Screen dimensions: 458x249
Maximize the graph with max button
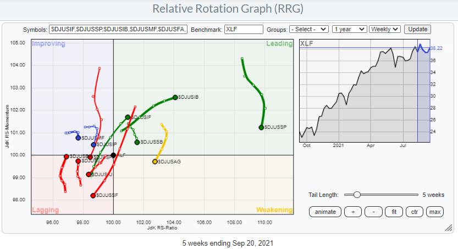coord(435,212)
